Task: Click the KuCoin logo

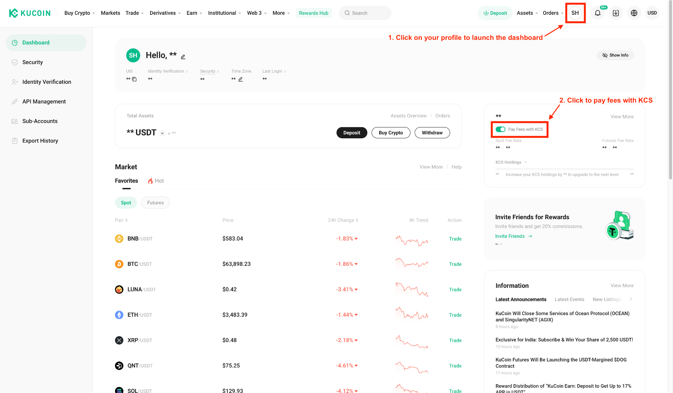Action: click(x=30, y=13)
